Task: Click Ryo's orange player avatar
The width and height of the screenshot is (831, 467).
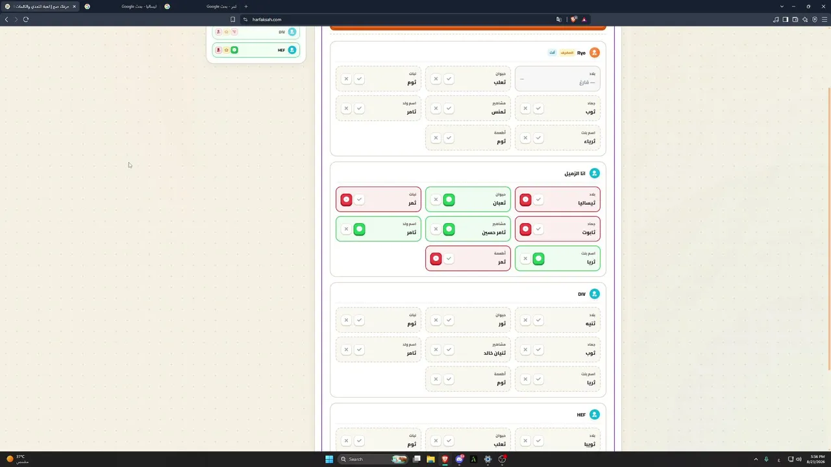Action: (594, 53)
